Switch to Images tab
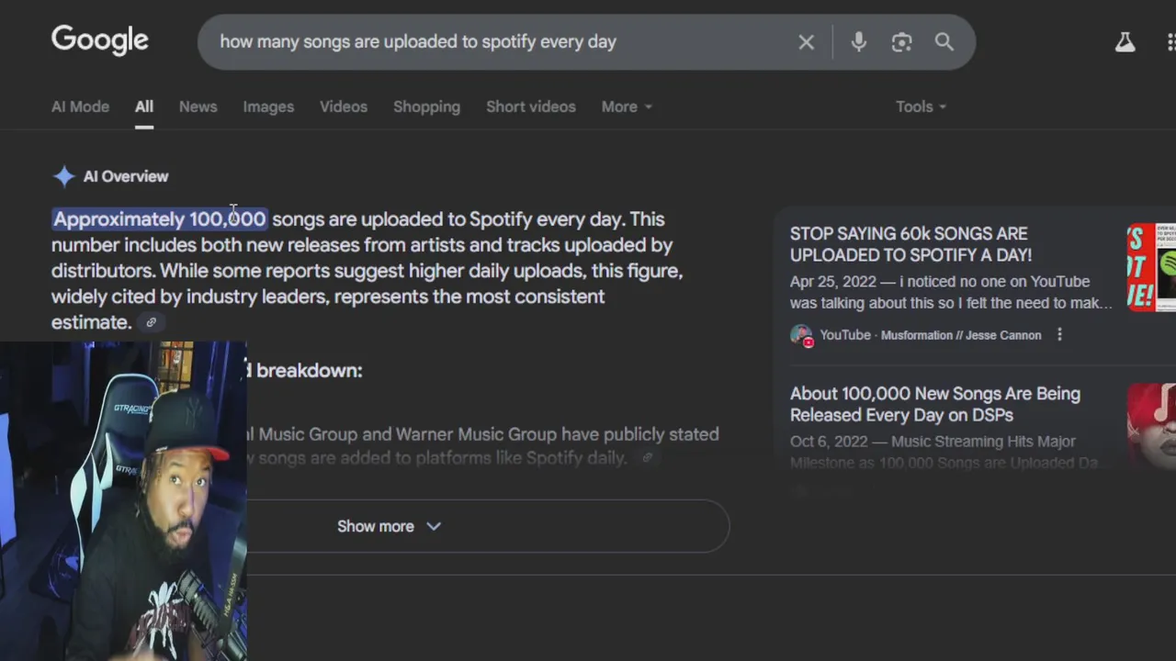Screen dimensions: 1176x661 [x=268, y=106]
